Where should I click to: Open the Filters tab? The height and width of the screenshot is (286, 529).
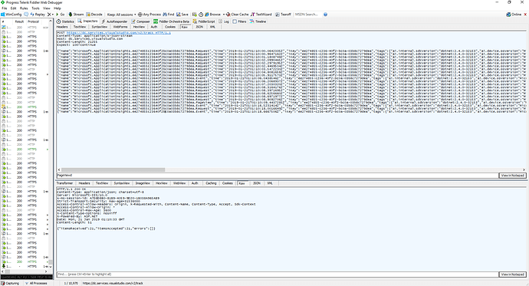tap(239, 21)
